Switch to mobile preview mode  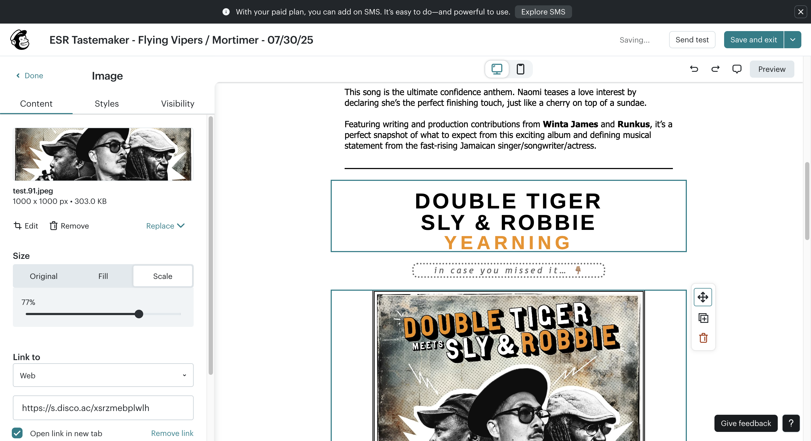pyautogui.click(x=520, y=69)
